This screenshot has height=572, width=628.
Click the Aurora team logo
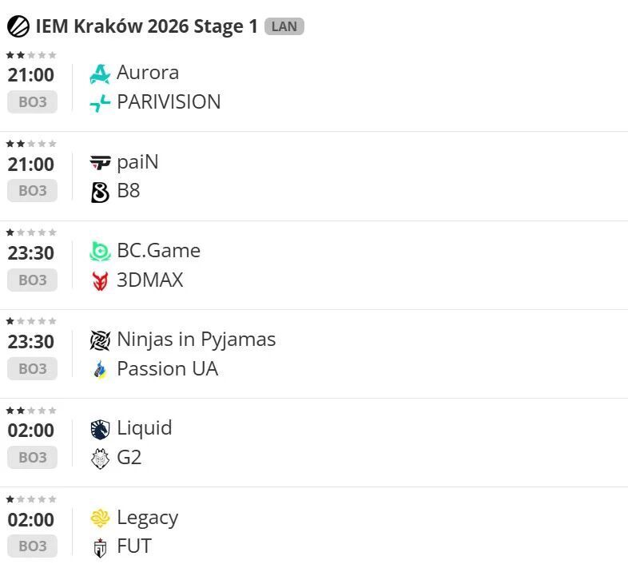click(100, 73)
